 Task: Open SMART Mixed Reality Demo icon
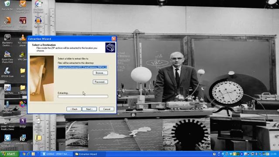pyautogui.click(x=7, y=124)
